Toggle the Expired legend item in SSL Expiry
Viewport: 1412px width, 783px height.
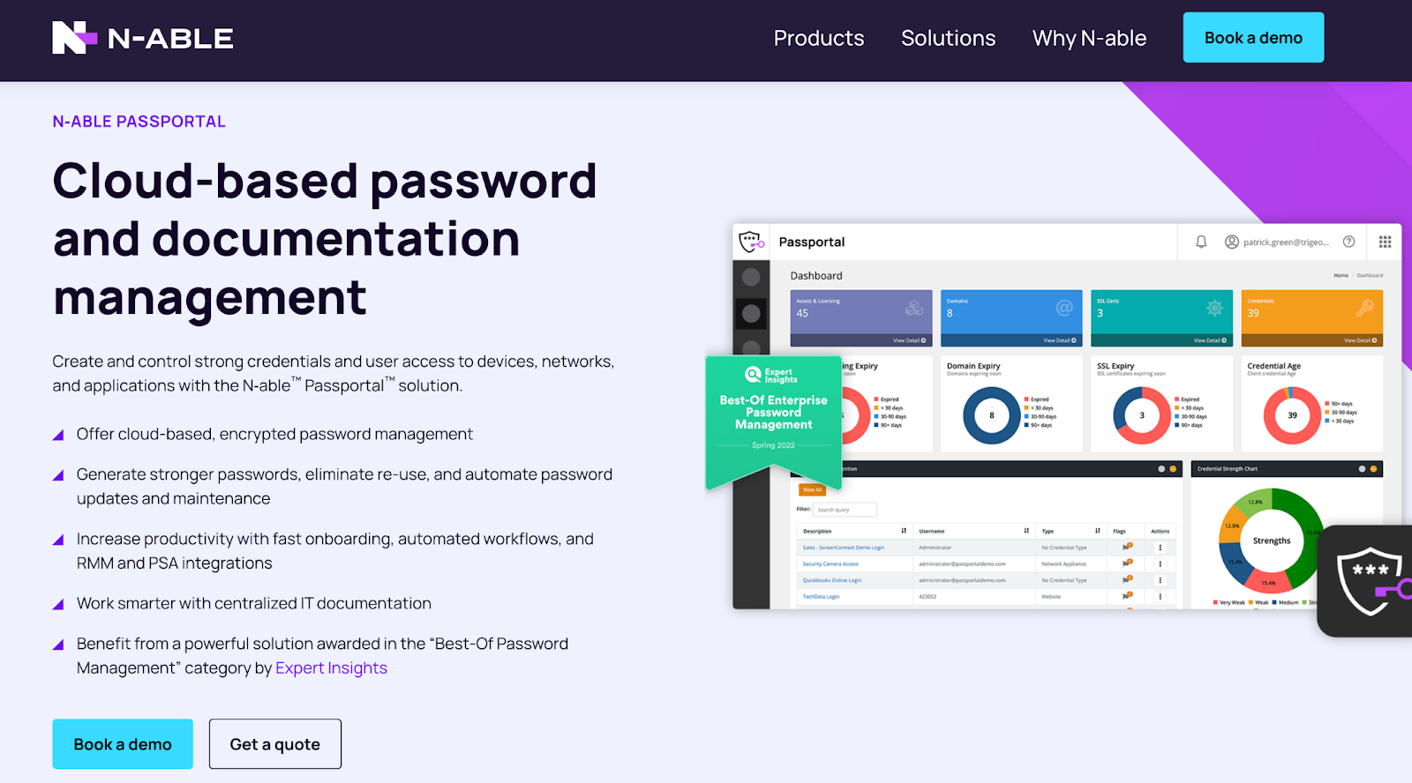point(1187,399)
